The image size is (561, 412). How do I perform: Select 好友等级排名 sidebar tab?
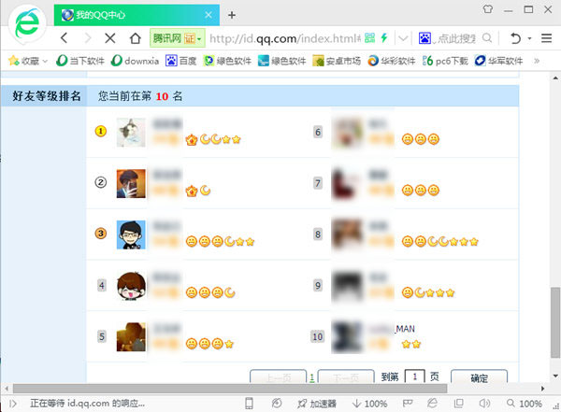click(44, 96)
